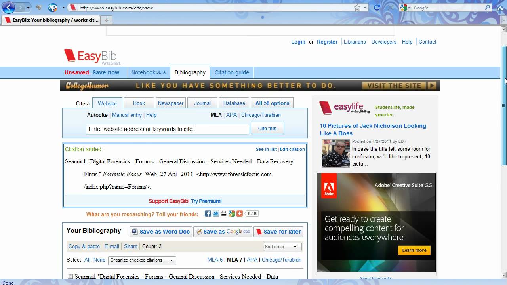The width and height of the screenshot is (507, 285).
Task: Click the Google share icon
Action: [x=232, y=213]
